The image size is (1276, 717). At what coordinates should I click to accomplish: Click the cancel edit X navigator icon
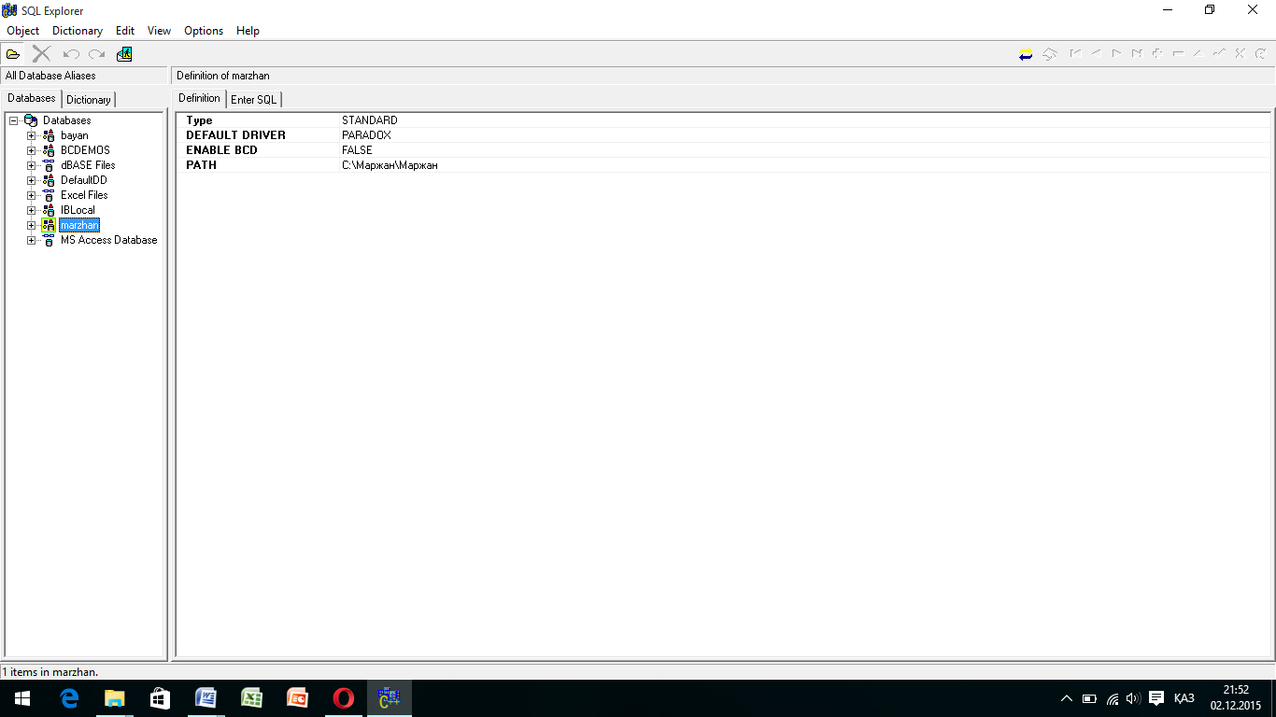click(1240, 54)
